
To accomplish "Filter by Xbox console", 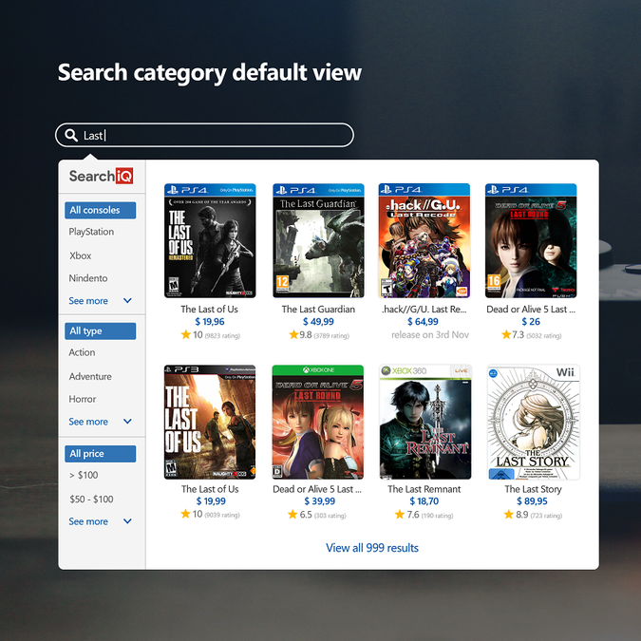I will (81, 255).
